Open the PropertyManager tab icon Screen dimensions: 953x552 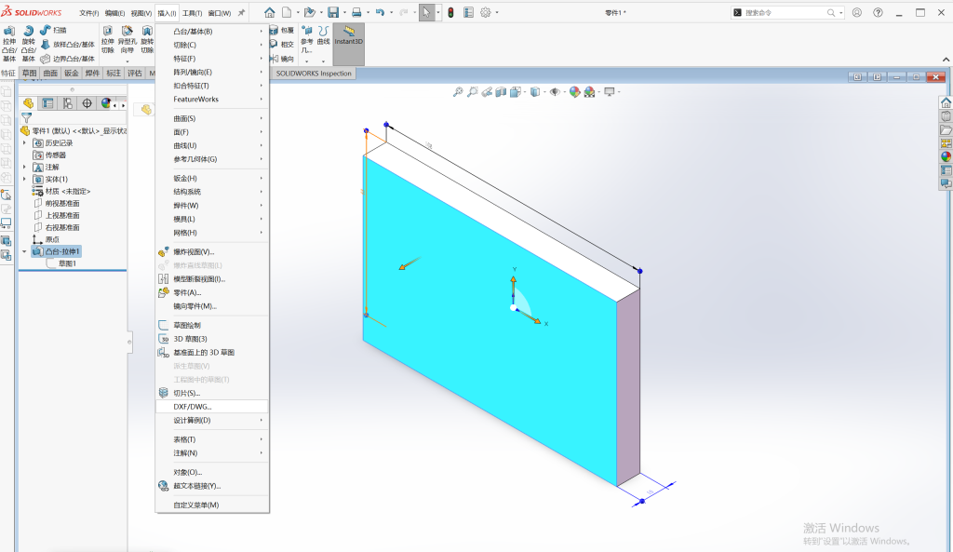[48, 103]
